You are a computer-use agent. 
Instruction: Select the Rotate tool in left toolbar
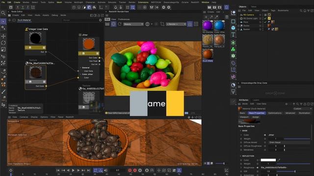(x=3, y=43)
